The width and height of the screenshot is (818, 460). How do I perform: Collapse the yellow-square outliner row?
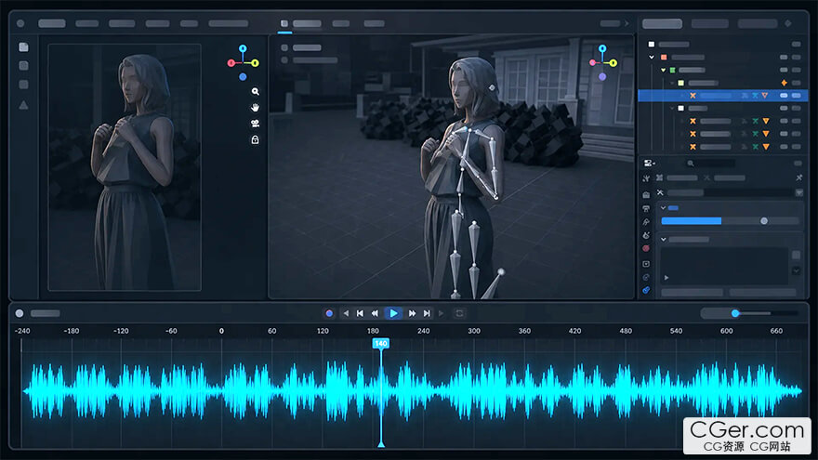672,83
